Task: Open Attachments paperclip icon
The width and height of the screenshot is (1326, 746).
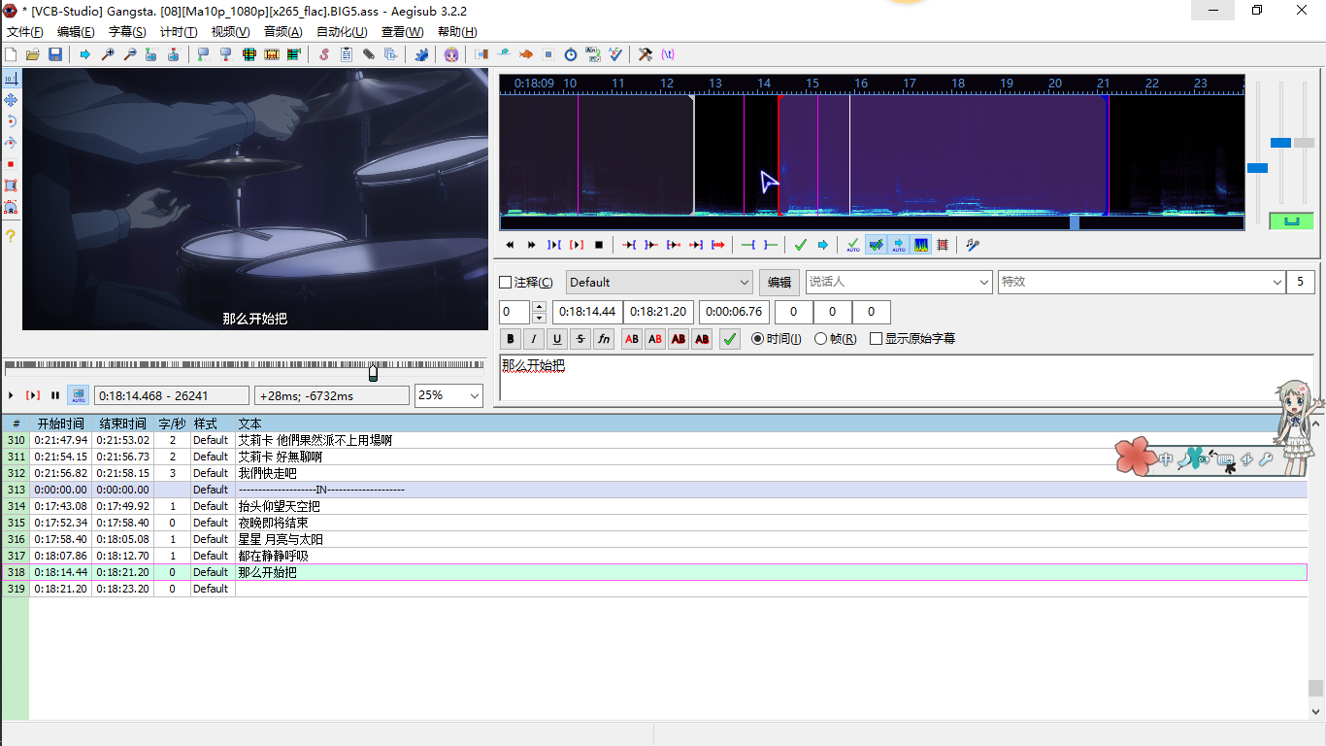Action: [368, 54]
